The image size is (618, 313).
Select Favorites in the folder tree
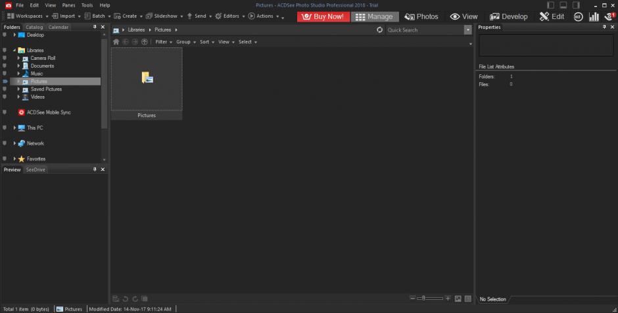coord(36,159)
